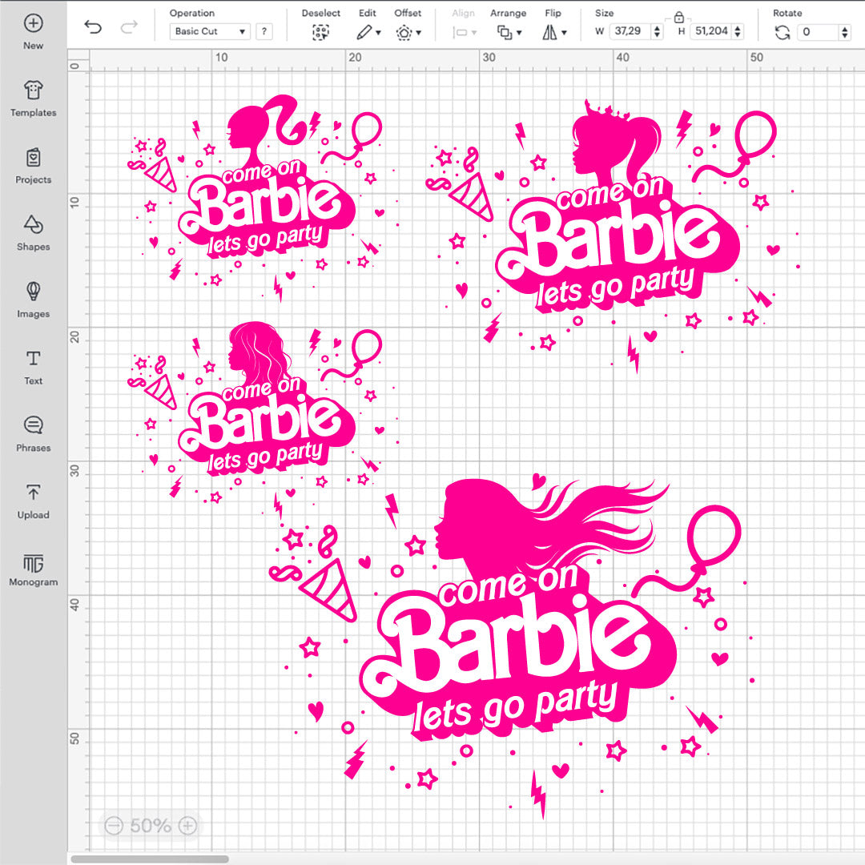This screenshot has width=865, height=865.
Task: Click the Offset icon
Action: pyautogui.click(x=404, y=33)
